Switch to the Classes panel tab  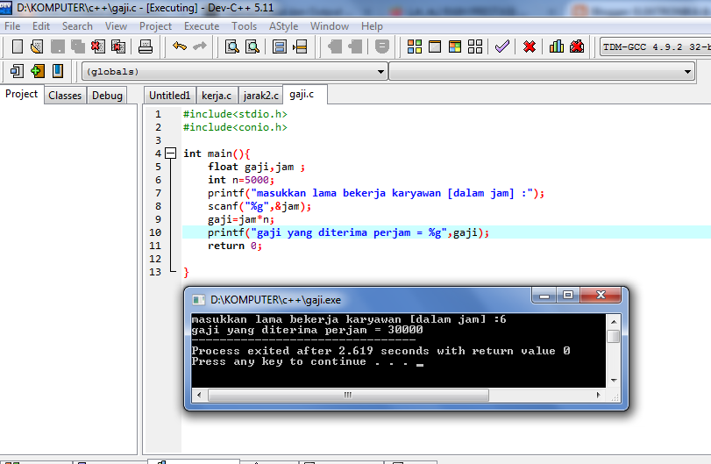pos(65,96)
